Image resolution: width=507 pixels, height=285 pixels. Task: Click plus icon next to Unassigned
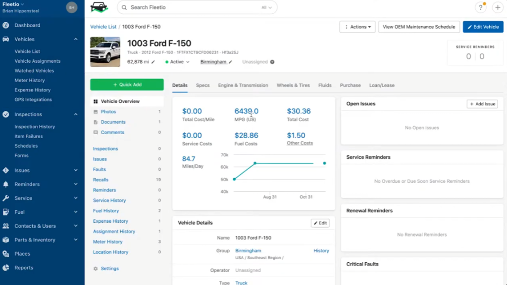click(x=272, y=62)
